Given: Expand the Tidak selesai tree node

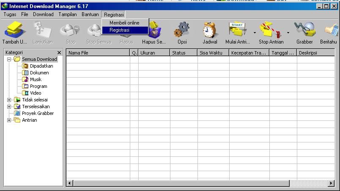Looking at the screenshot, I should (9, 100).
